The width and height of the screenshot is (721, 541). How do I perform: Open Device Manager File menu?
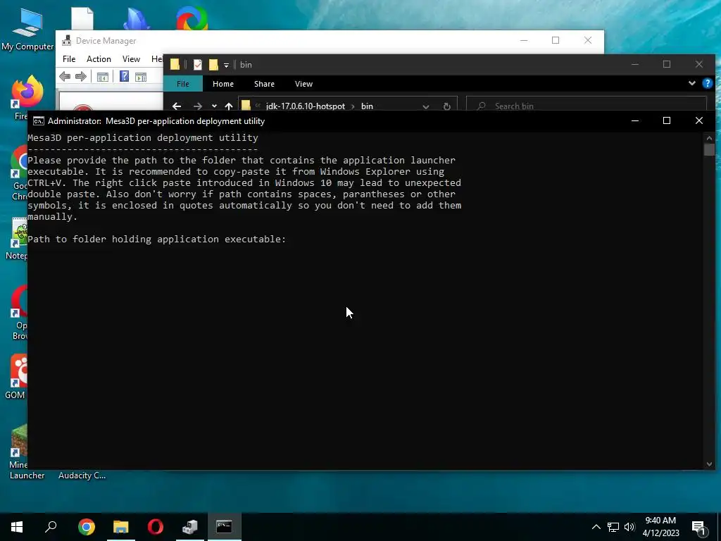(x=69, y=59)
